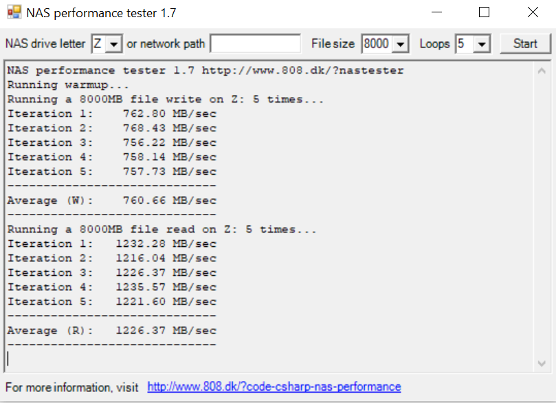Click the window title 'NAS performance tester 1.7'
The width and height of the screenshot is (556, 403).
pos(102,13)
